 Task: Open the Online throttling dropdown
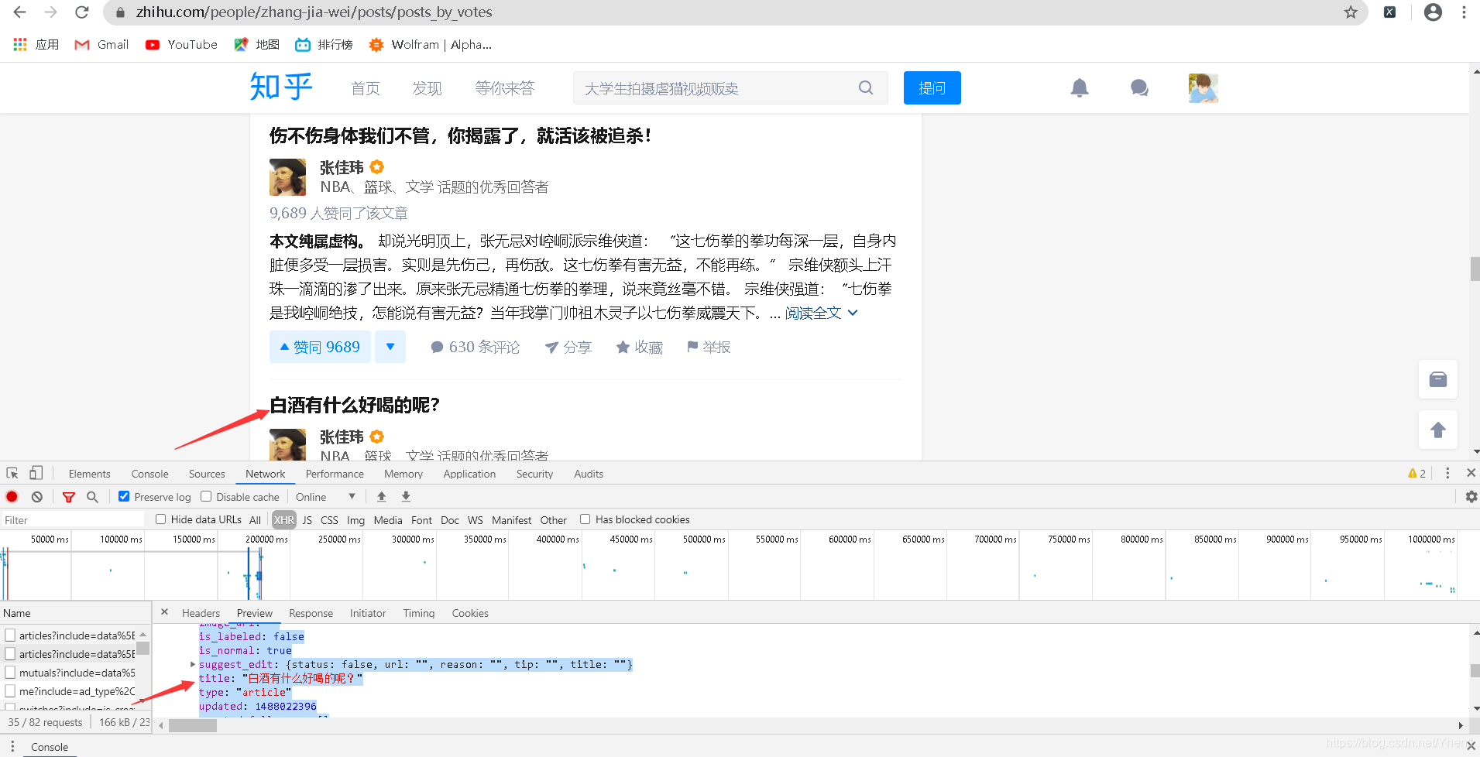[325, 497]
